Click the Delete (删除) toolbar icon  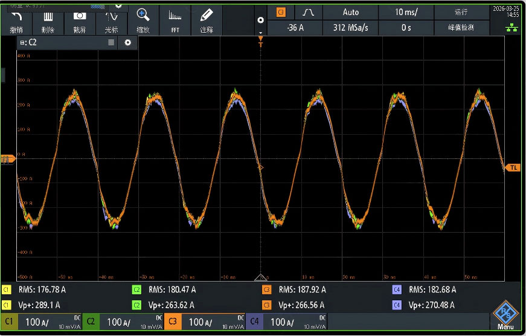point(48,21)
